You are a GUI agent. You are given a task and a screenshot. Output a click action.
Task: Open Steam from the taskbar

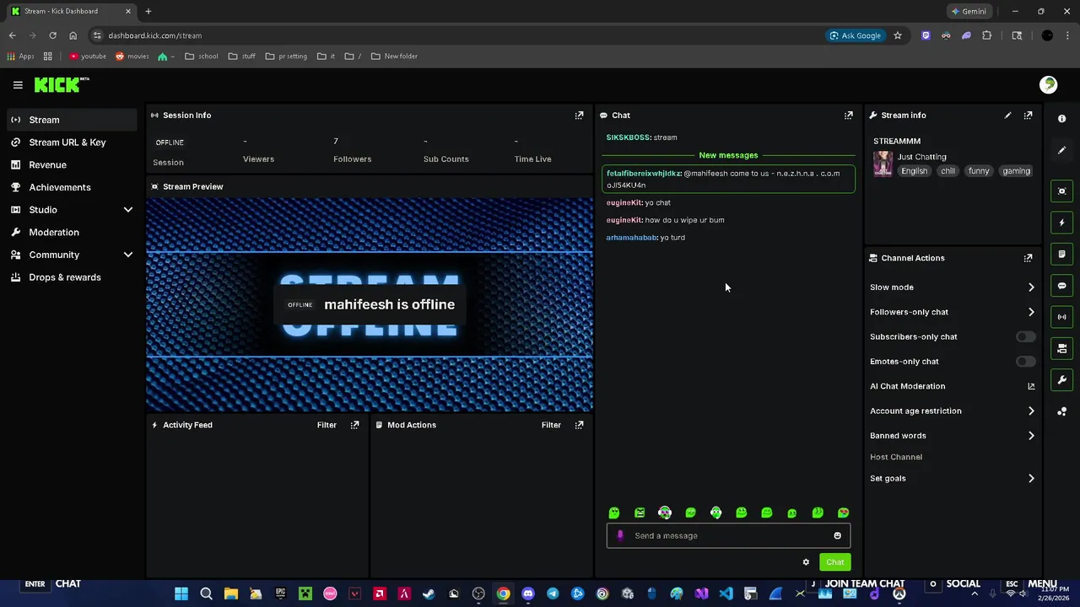pyautogui.click(x=429, y=594)
